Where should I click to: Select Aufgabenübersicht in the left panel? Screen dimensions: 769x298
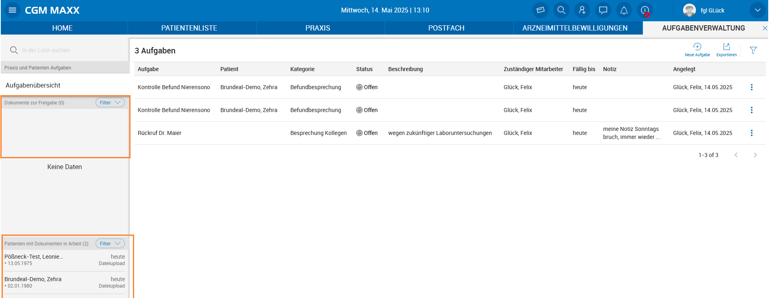33,85
